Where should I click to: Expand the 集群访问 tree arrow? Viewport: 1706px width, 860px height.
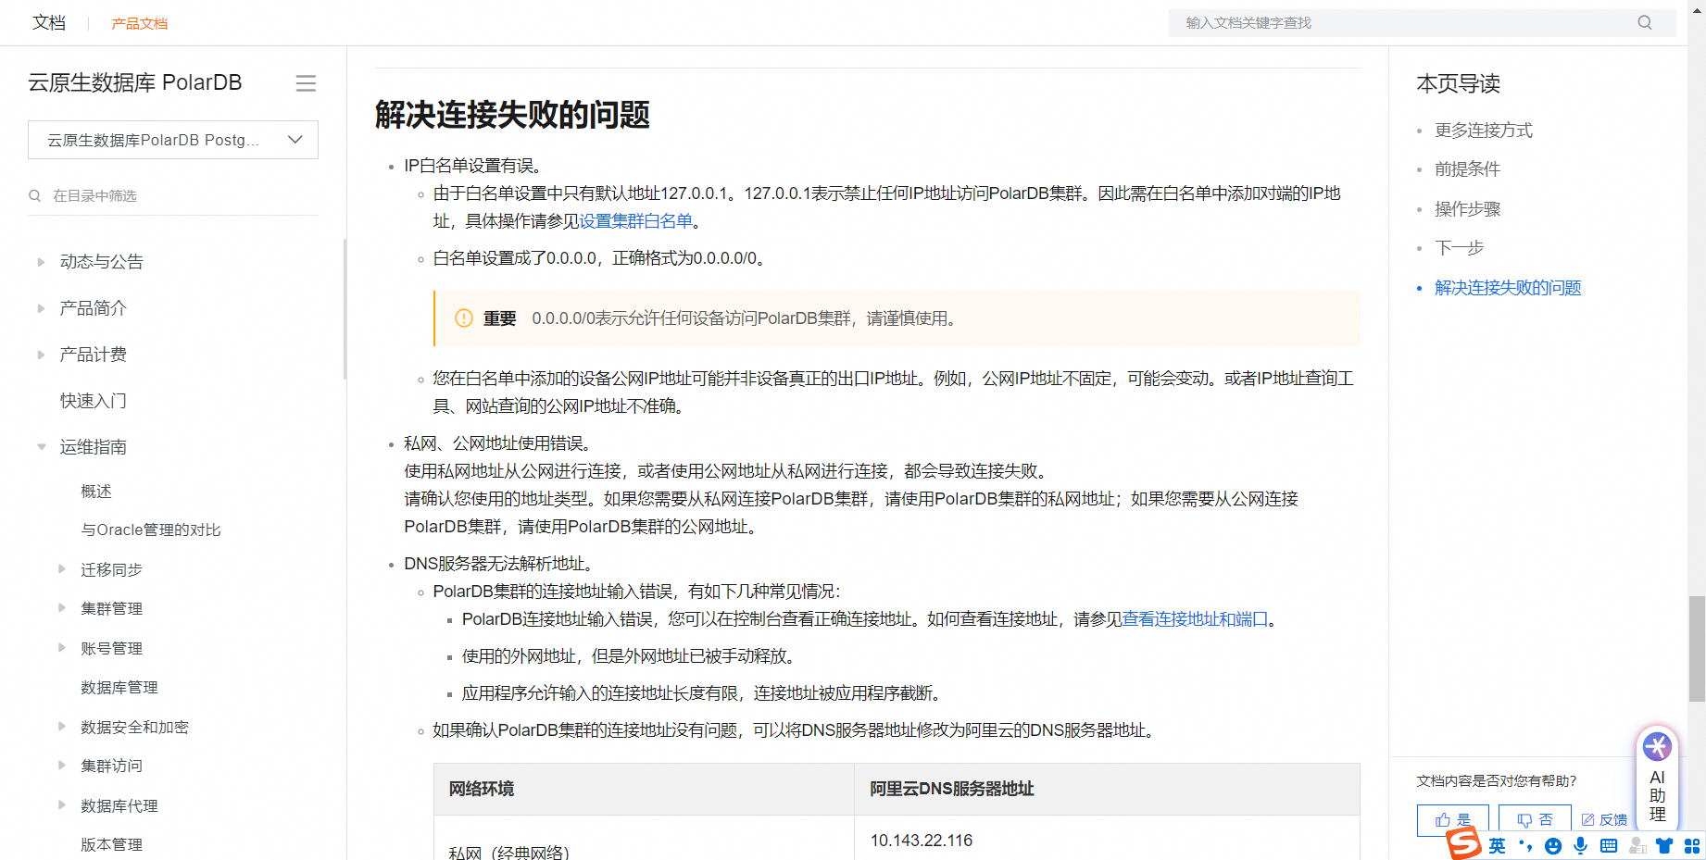62,766
